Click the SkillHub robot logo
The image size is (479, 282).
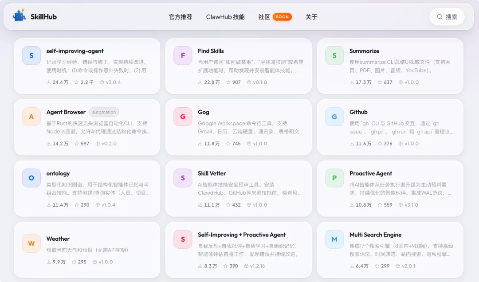(x=19, y=16)
